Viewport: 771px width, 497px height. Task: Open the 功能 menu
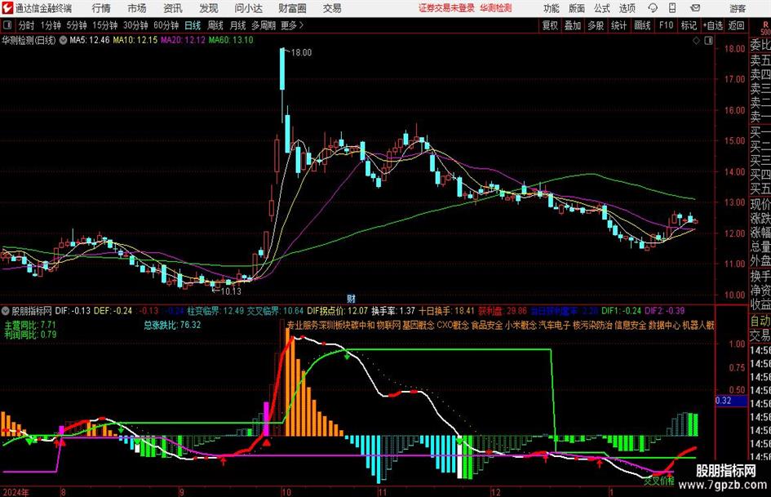552,8
